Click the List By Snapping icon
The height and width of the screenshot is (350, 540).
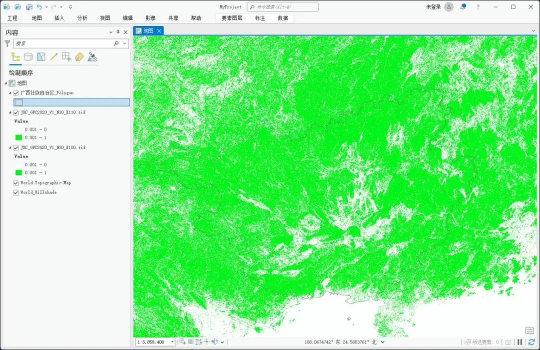click(66, 56)
